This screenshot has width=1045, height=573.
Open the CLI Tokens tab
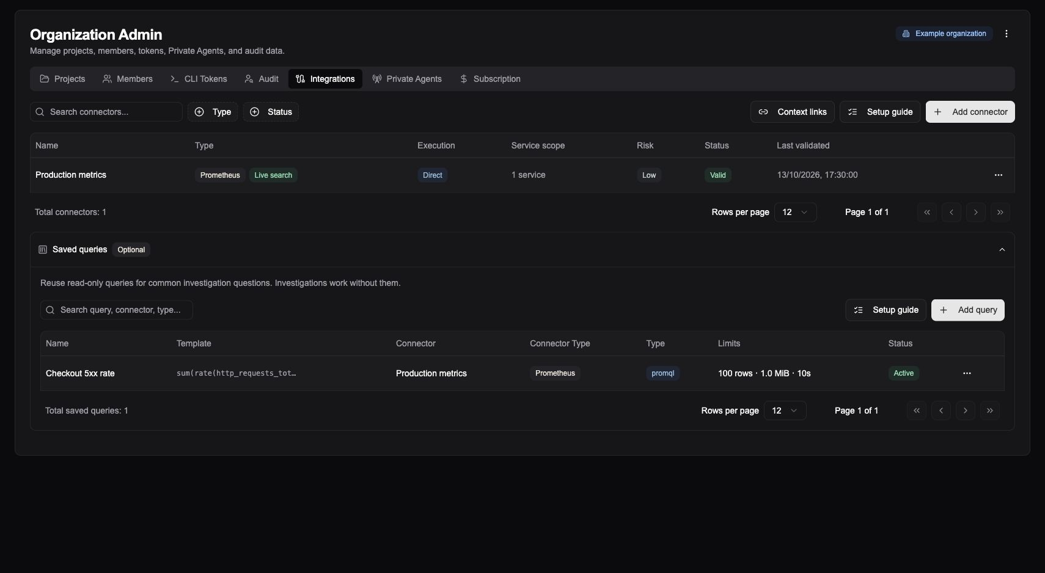[199, 79]
